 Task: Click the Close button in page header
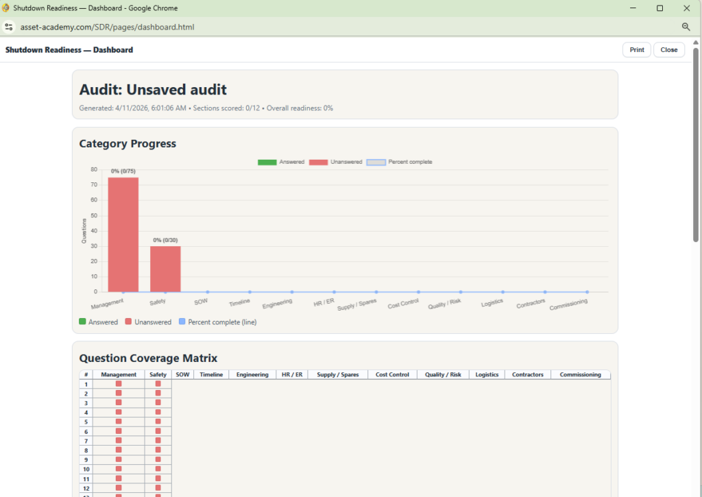(668, 50)
